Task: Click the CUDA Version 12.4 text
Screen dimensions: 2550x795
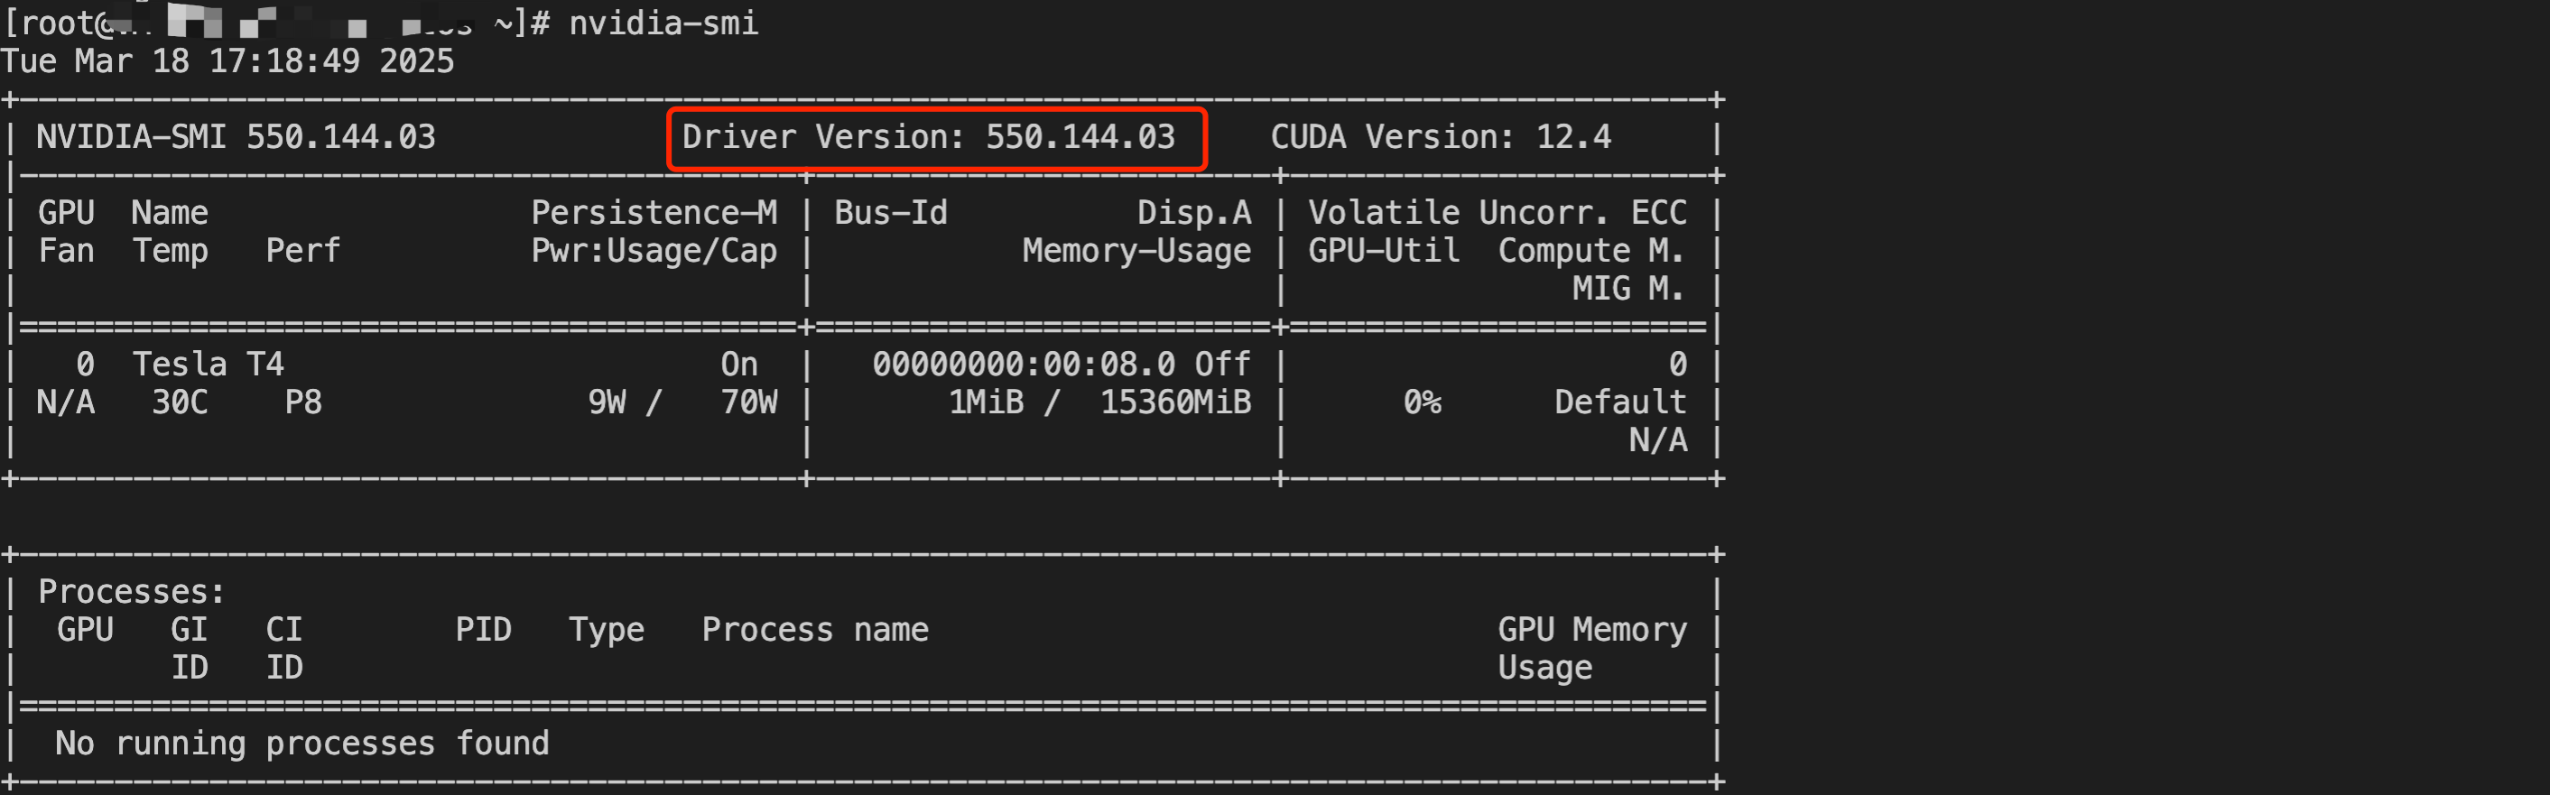Action: coord(1440,136)
